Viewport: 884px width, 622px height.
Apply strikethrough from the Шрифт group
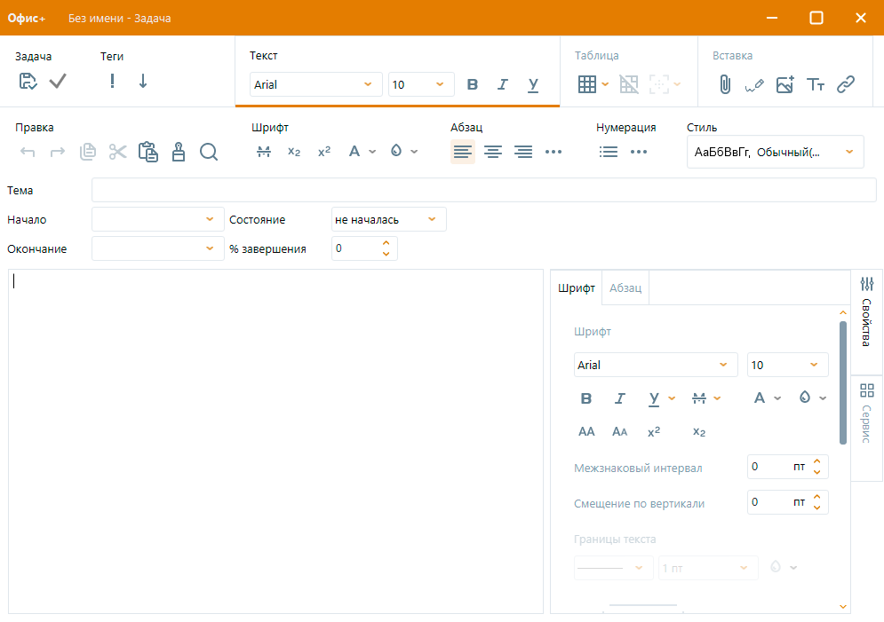click(264, 152)
